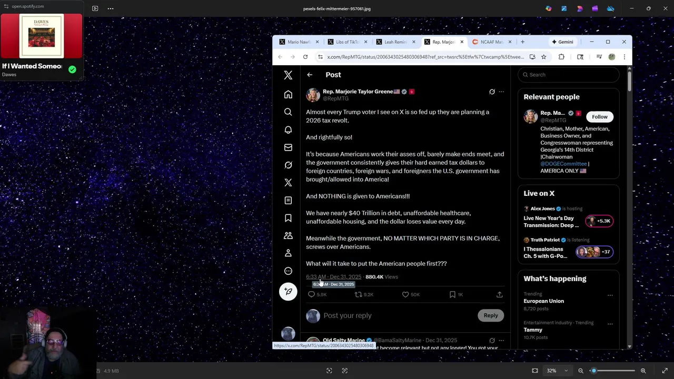Viewport: 674px width, 379px height.
Task: Open X home feed from sidebar
Action: [x=288, y=95]
